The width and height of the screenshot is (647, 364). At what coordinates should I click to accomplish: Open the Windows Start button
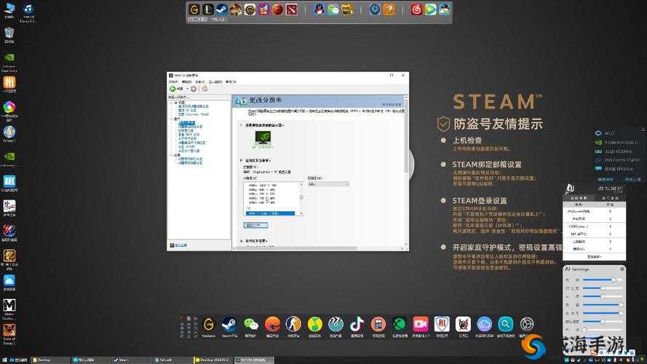(x=4, y=360)
